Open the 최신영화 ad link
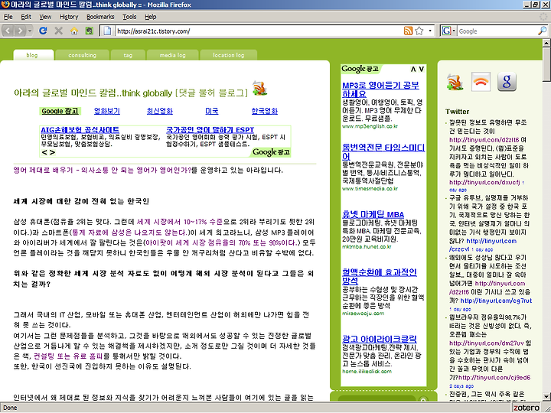This screenshot has width=551, height=413. (x=159, y=111)
